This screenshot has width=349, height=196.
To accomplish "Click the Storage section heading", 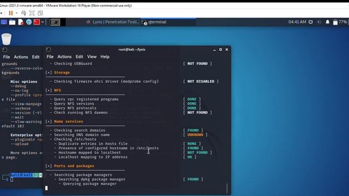I will coord(62,72).
